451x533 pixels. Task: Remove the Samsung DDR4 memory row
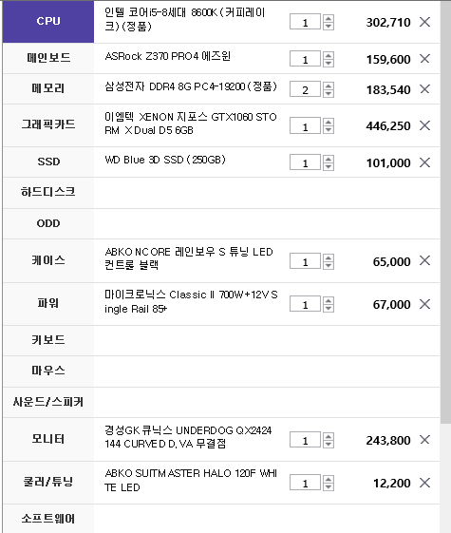(x=424, y=89)
